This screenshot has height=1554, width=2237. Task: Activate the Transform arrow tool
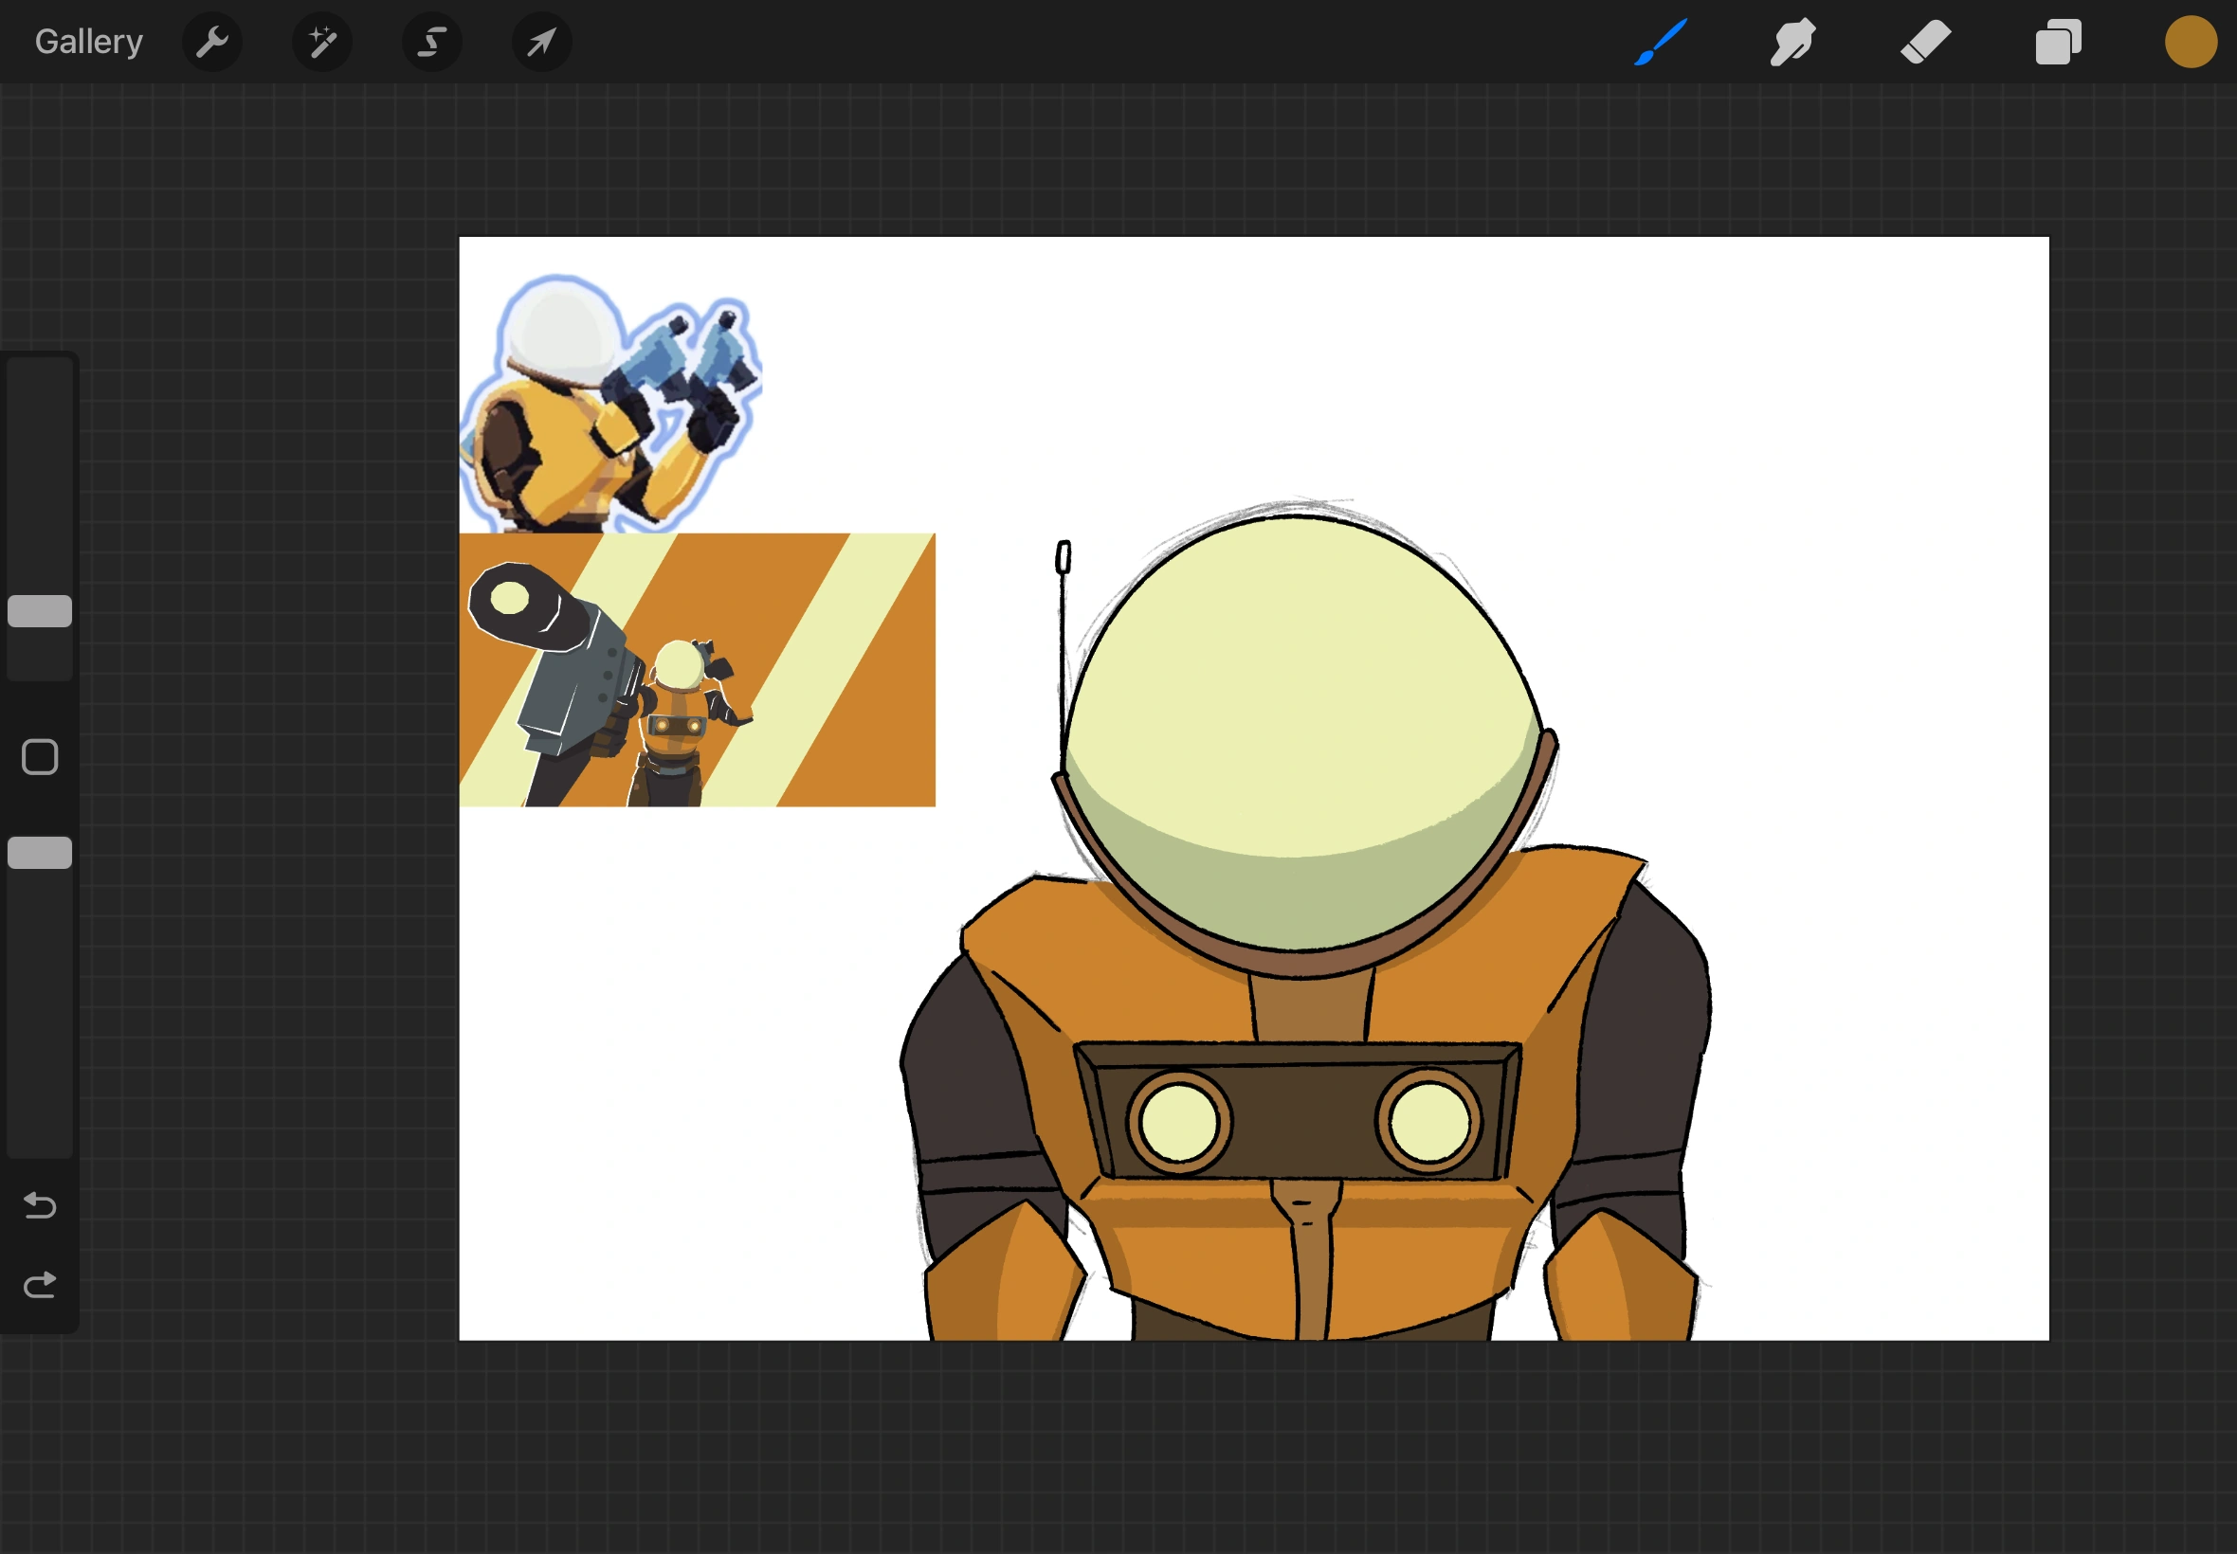541,42
